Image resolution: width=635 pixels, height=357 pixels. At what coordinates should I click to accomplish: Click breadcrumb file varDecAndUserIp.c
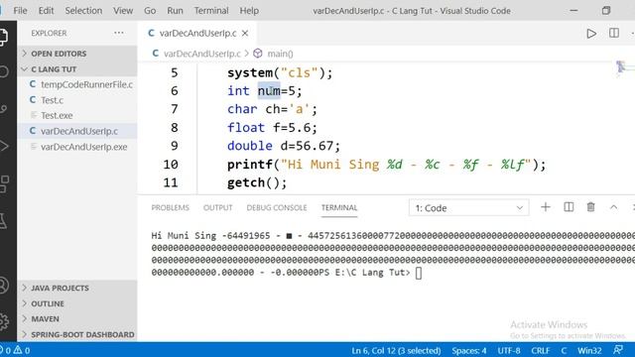(201, 54)
